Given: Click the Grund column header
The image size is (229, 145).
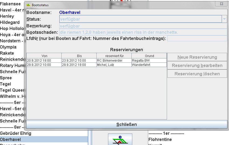Looking at the screenshot, I should pos(149,56).
